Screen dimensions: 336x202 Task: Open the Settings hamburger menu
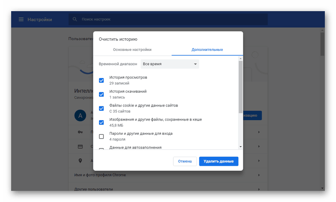(21, 20)
